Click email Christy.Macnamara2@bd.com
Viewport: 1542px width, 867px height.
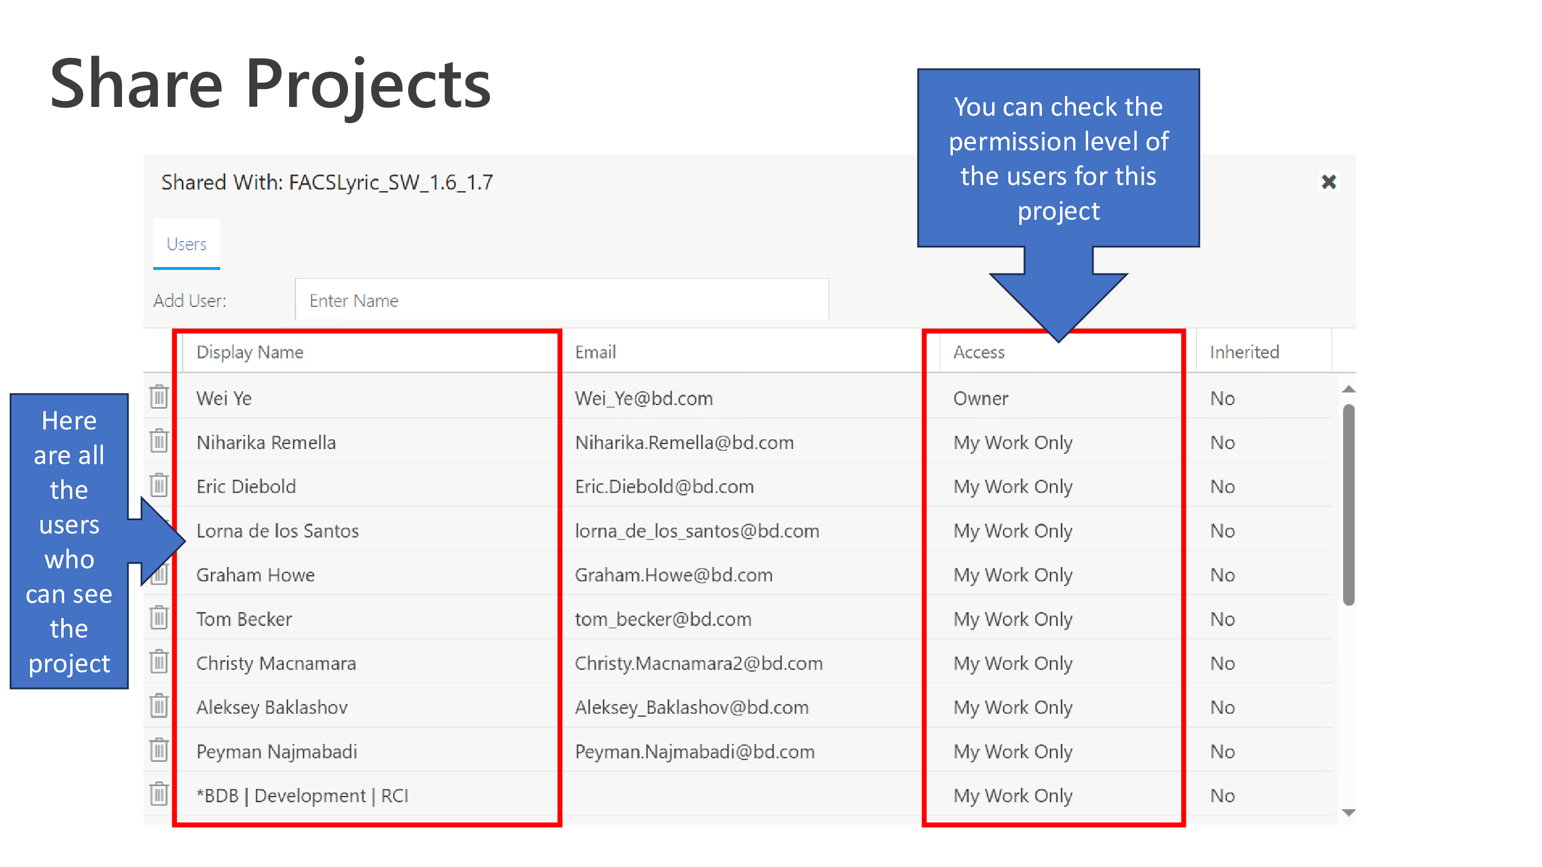698,664
